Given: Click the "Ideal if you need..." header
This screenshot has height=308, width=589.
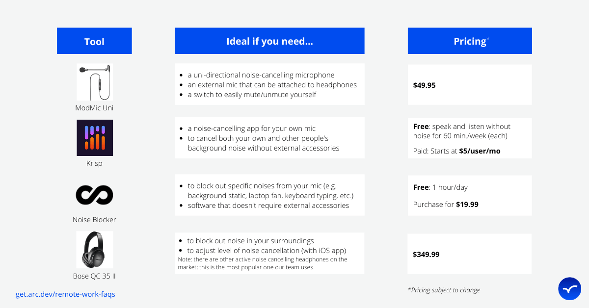Looking at the screenshot, I should [x=269, y=41].
